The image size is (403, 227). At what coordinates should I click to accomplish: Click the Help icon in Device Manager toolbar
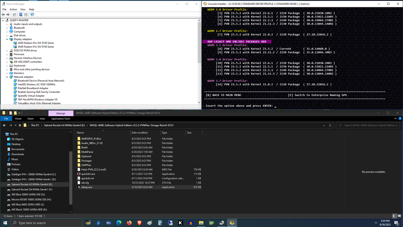[x=21, y=14]
